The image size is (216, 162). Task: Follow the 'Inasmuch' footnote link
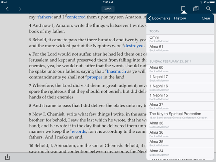(x=116, y=71)
